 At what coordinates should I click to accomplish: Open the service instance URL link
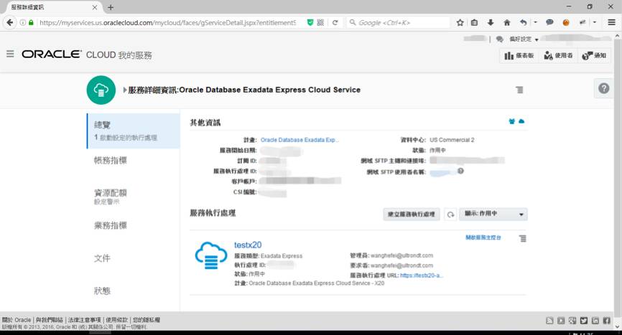[x=422, y=275]
